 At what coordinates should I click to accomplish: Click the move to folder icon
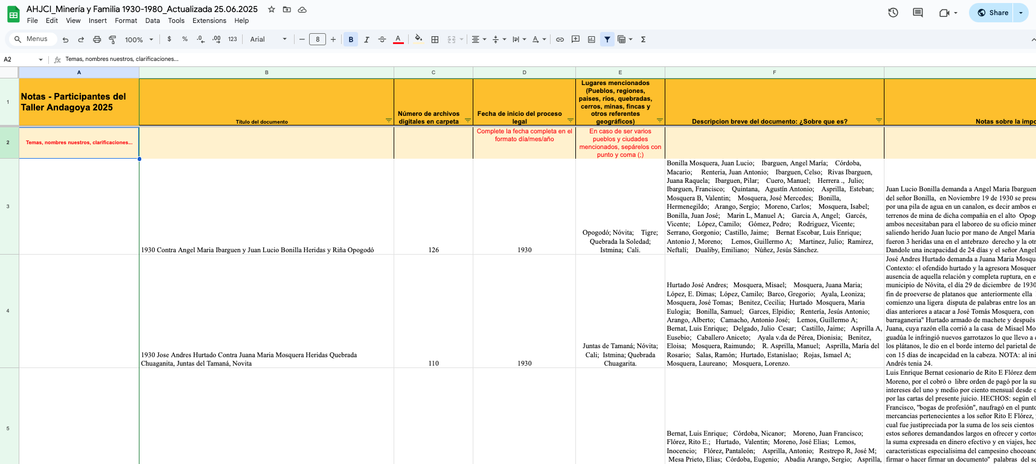click(287, 10)
